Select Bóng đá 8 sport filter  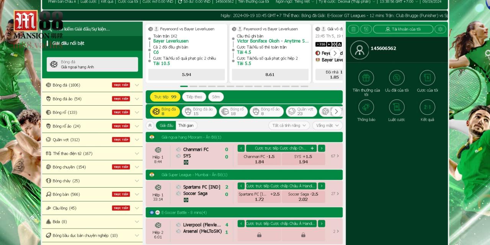[165, 111]
